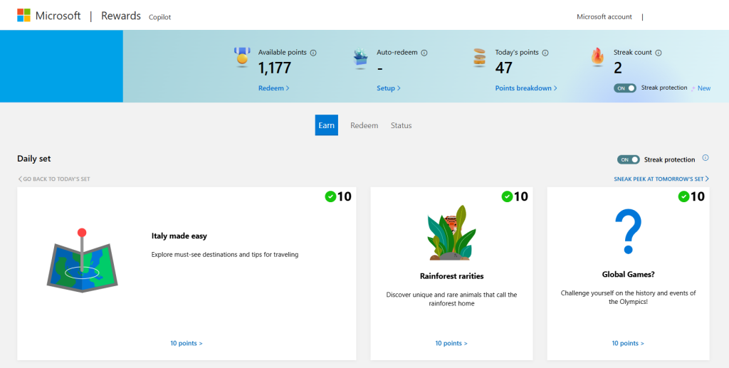Open the 10 points link on Global Games
729x368 pixels.
(x=628, y=343)
